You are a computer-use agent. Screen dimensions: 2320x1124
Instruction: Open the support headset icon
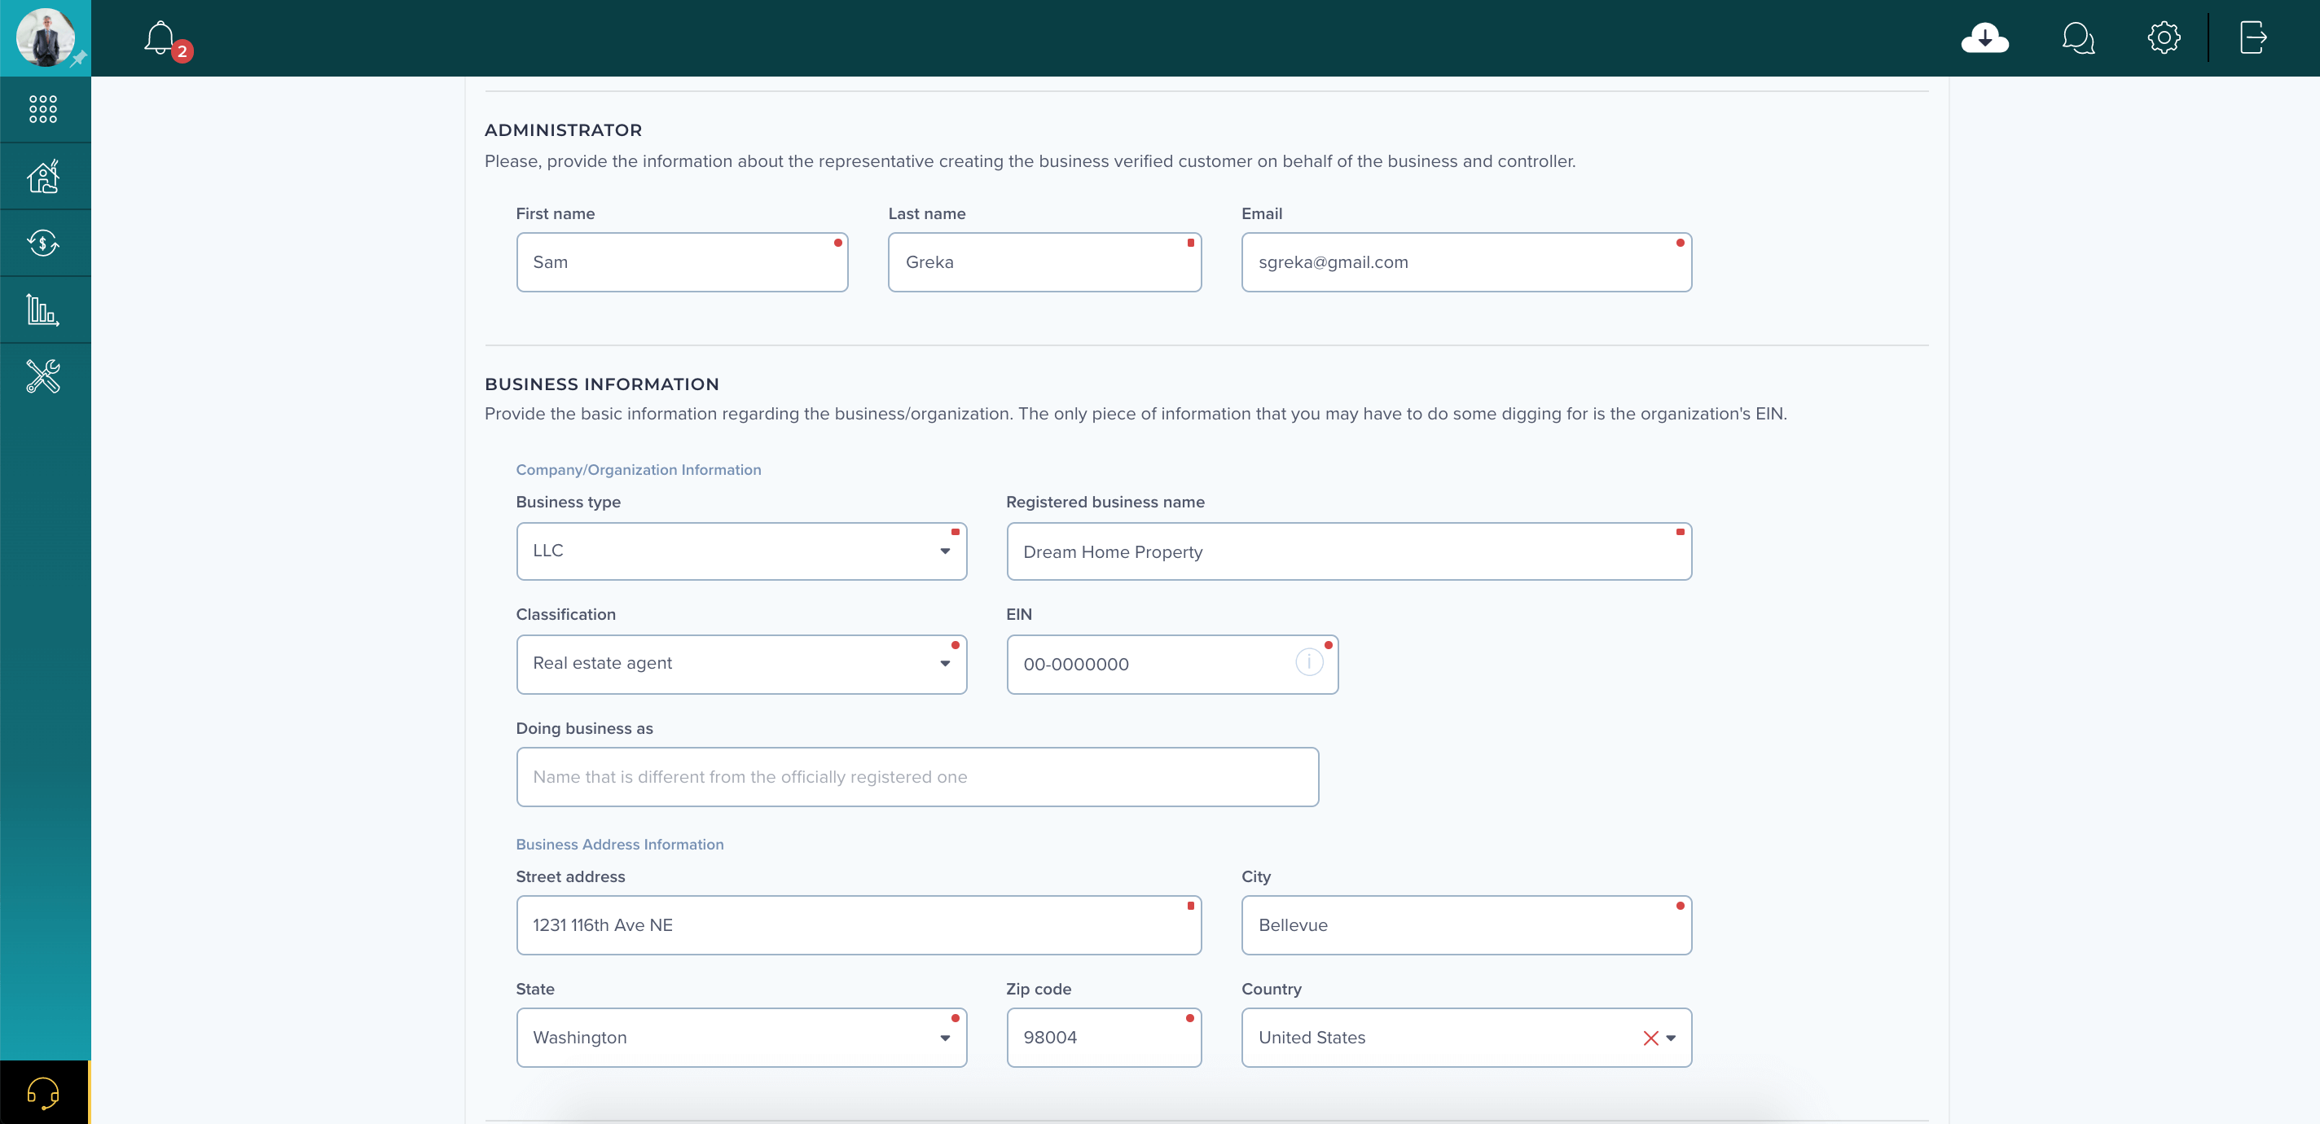tap(43, 1092)
